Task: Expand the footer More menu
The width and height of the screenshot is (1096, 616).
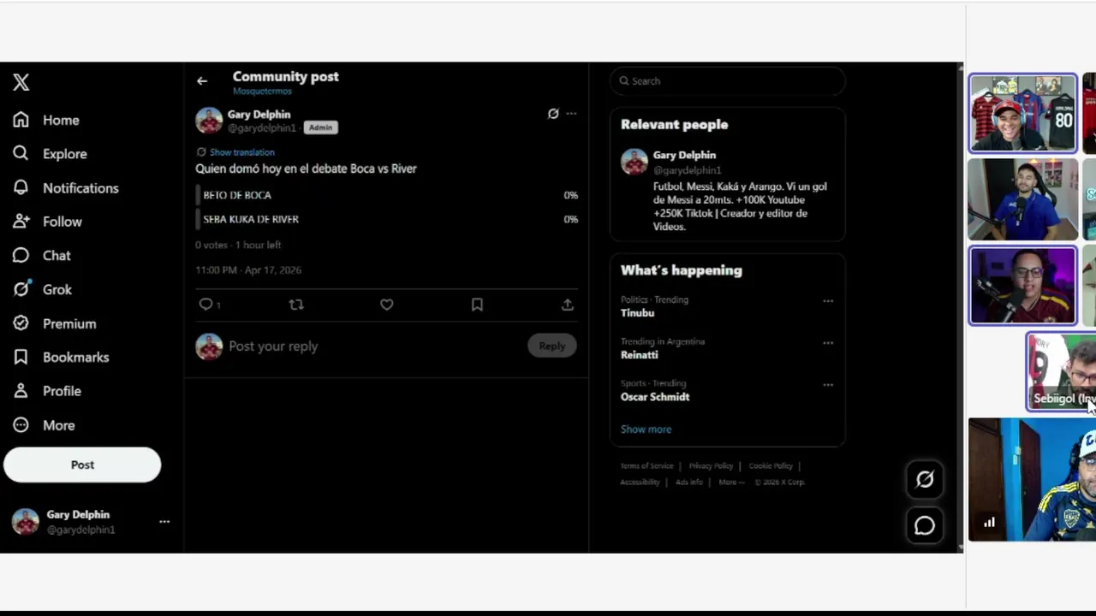Action: pyautogui.click(x=731, y=483)
